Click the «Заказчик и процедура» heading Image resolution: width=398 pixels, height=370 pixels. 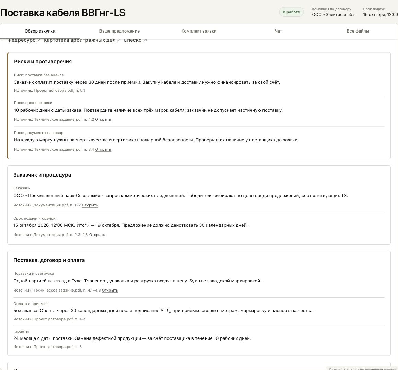coord(42,175)
